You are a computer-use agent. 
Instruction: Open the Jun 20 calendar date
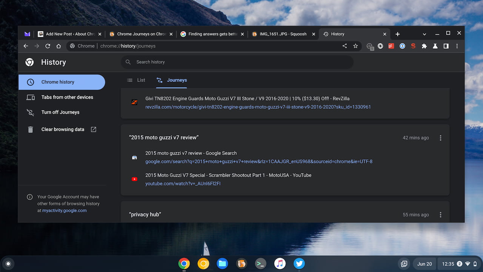425,264
